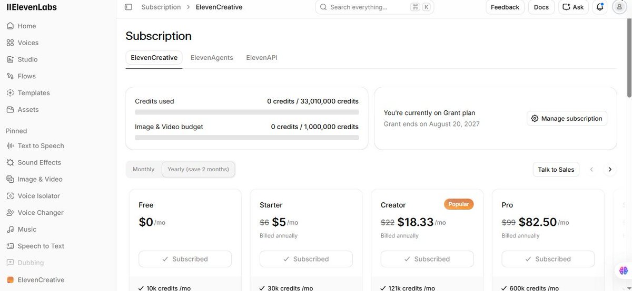
Task: Click the Pinned section label
Action: [x=16, y=131]
